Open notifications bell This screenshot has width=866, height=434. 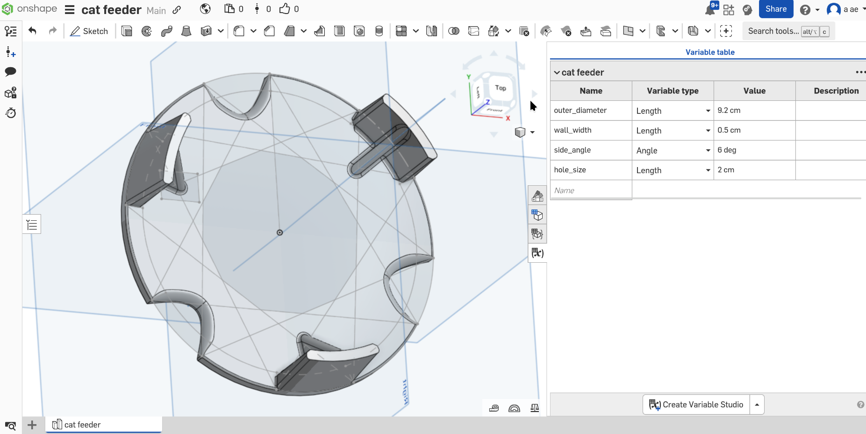tap(710, 9)
